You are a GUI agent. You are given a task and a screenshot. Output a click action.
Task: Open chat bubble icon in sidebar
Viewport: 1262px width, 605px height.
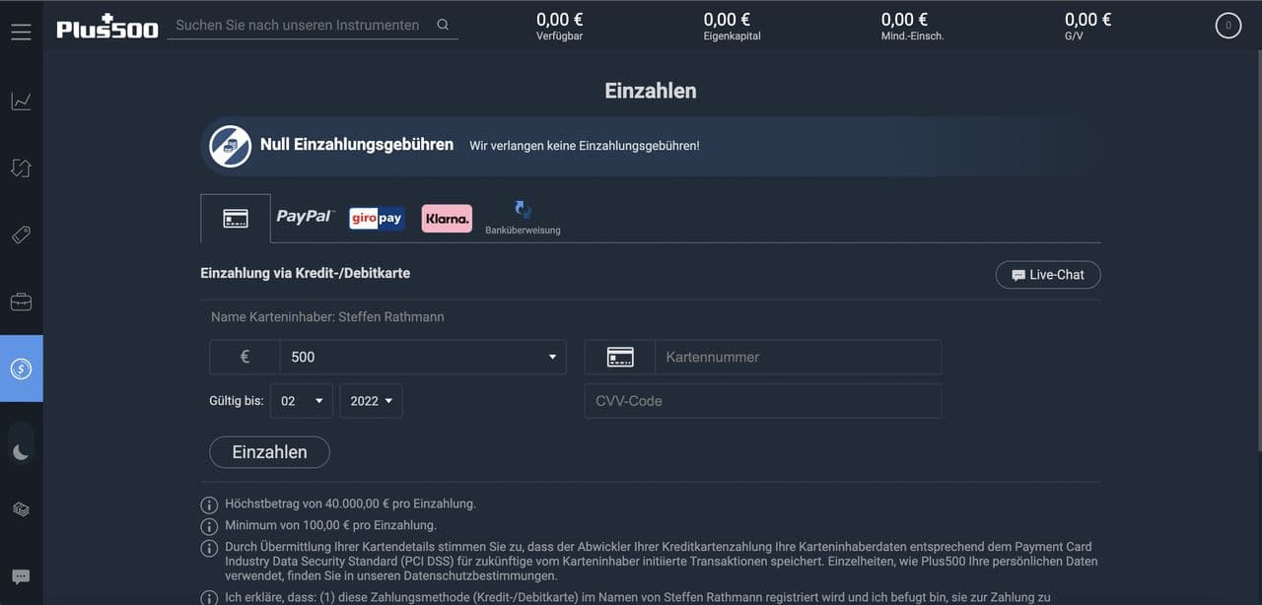21,576
